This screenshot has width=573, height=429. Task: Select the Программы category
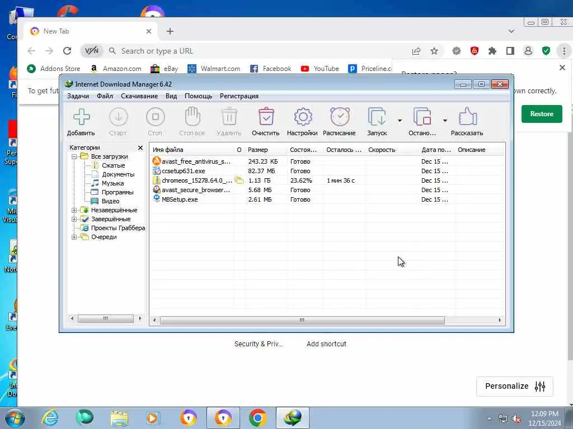(118, 192)
